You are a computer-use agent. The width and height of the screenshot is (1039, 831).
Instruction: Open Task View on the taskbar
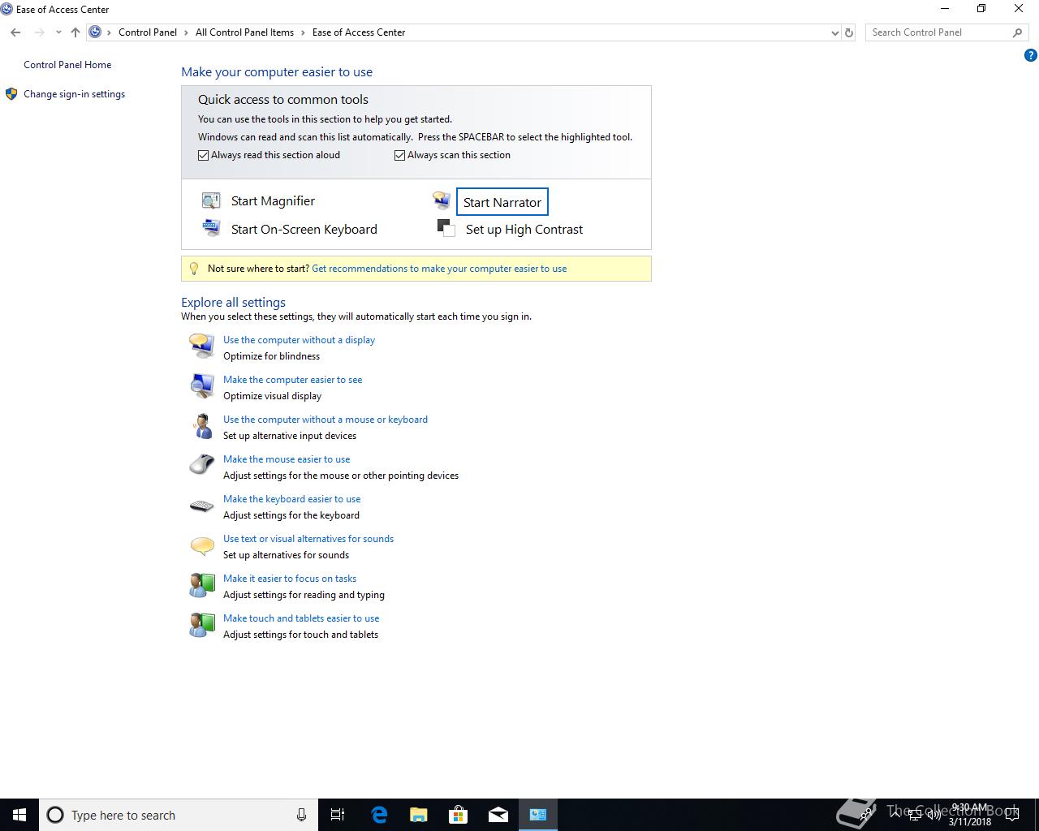(338, 815)
